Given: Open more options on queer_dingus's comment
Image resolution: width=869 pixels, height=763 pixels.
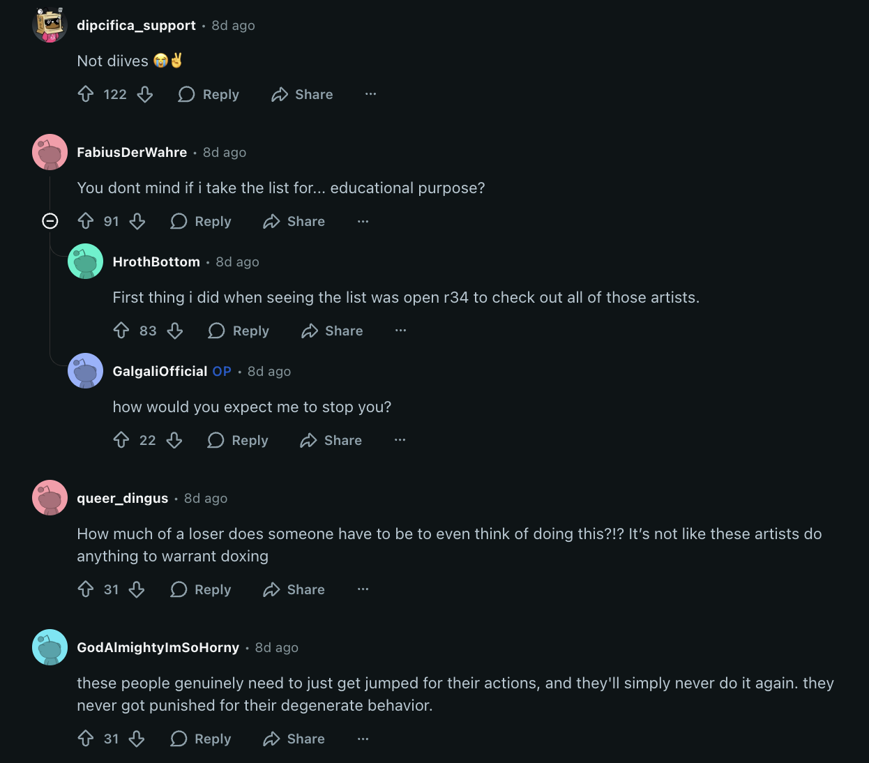Looking at the screenshot, I should point(363,589).
